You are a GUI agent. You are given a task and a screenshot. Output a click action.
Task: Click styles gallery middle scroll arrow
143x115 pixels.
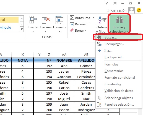coord(22,24)
